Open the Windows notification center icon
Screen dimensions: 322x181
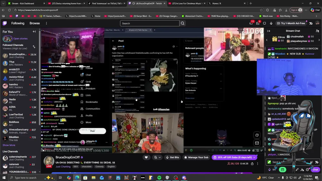(317, 178)
